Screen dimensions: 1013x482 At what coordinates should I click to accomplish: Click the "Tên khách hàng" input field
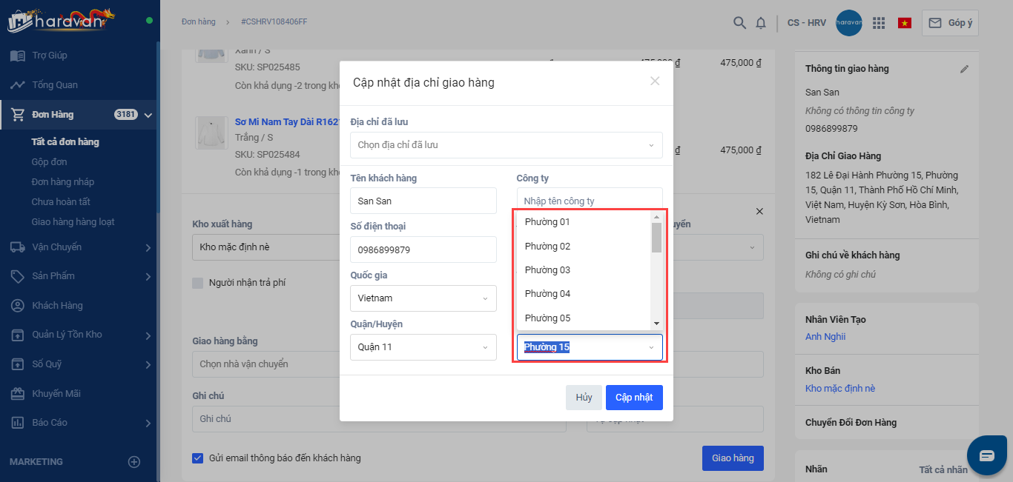point(423,201)
